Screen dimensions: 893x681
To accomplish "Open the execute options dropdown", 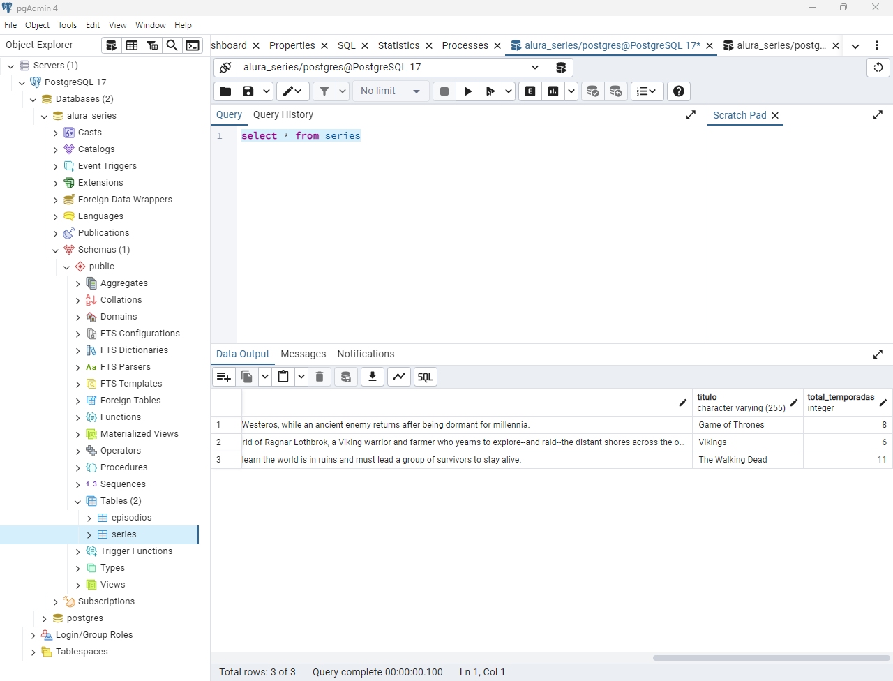I will pyautogui.click(x=509, y=91).
